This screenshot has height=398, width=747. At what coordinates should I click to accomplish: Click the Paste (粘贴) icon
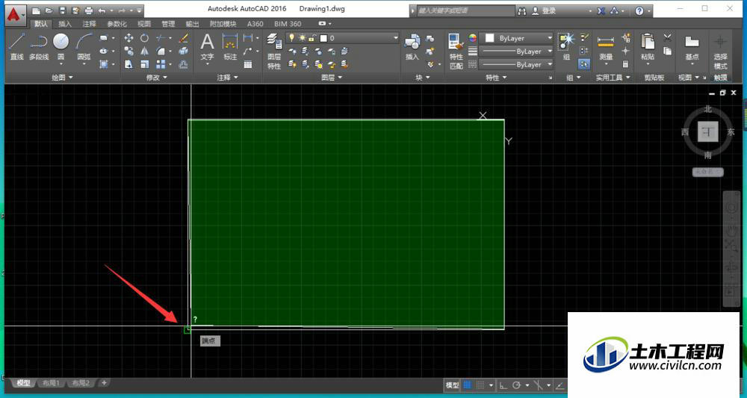point(648,46)
